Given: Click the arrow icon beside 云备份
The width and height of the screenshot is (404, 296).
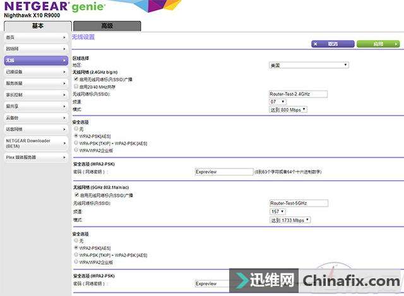Looking at the screenshot, I should [x=64, y=117].
